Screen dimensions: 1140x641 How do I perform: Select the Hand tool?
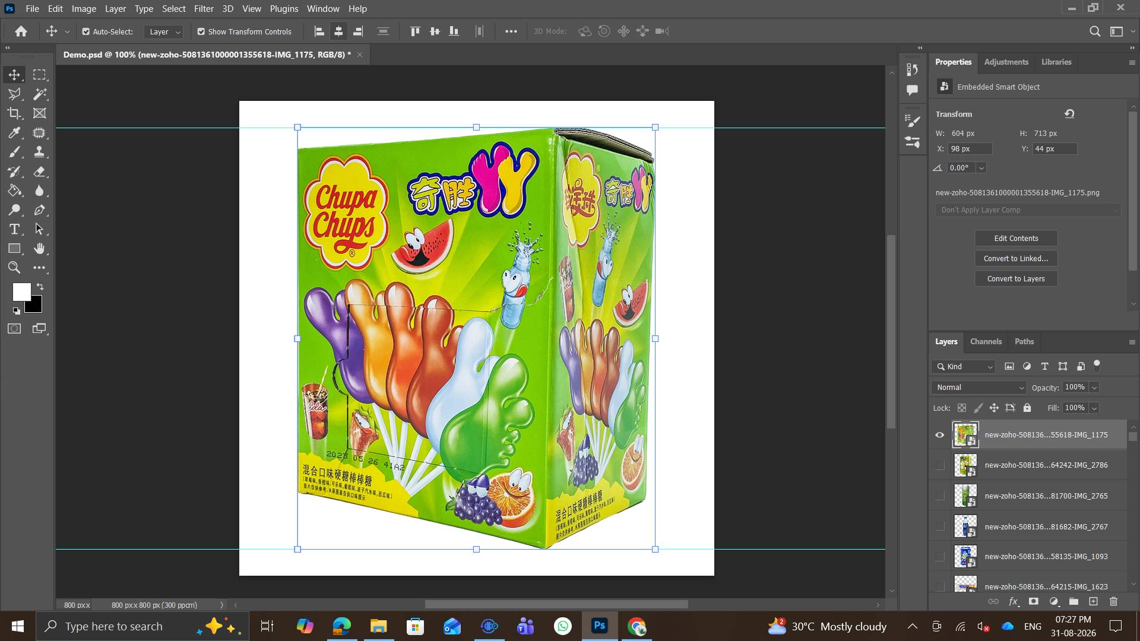pyautogui.click(x=40, y=248)
